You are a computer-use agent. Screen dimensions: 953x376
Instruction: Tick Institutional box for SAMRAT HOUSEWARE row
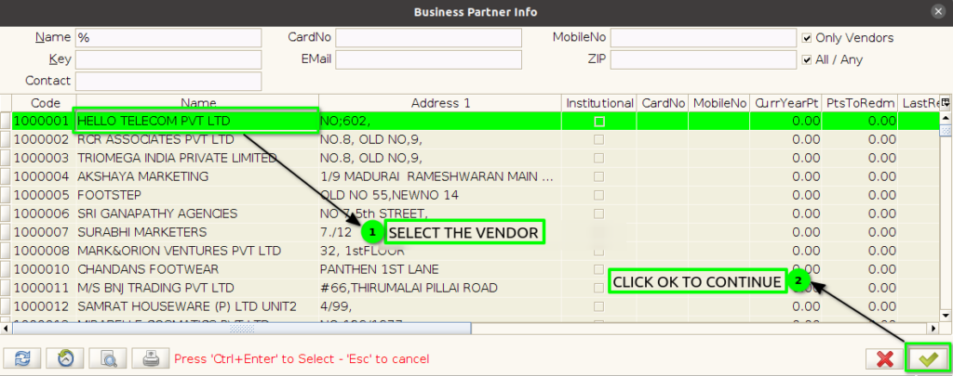tap(599, 306)
